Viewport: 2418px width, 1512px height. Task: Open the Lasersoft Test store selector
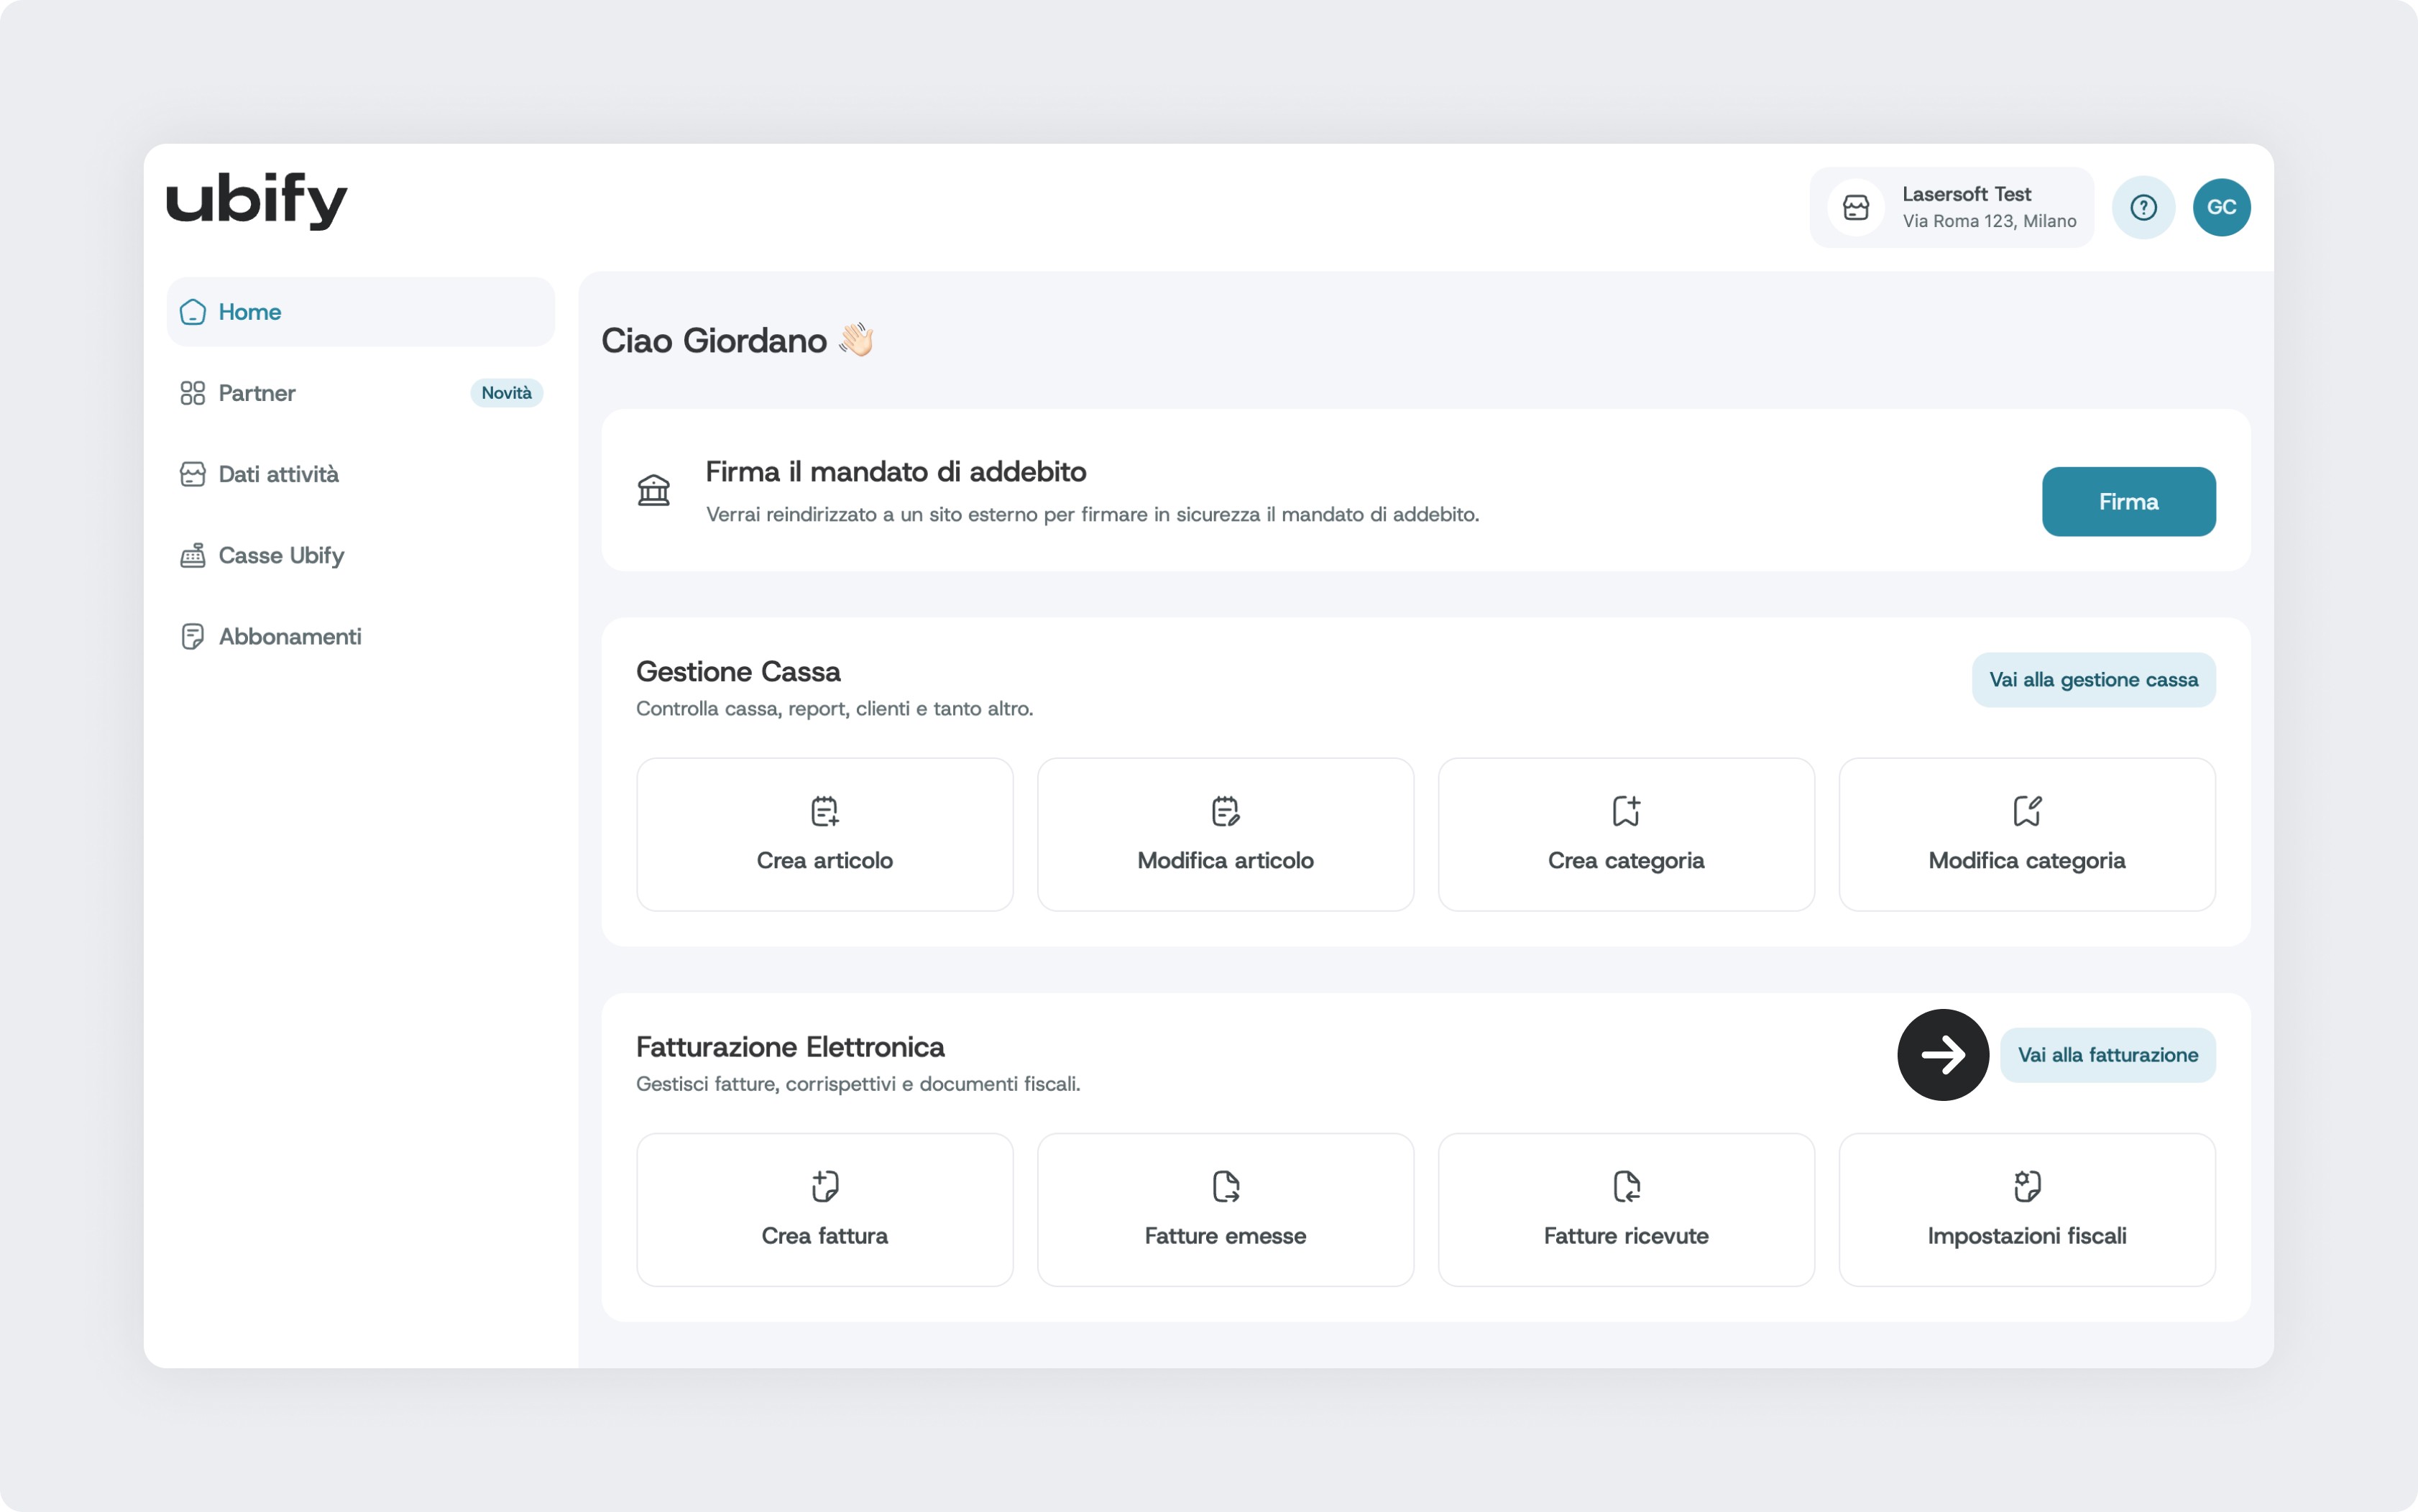click(x=1951, y=207)
